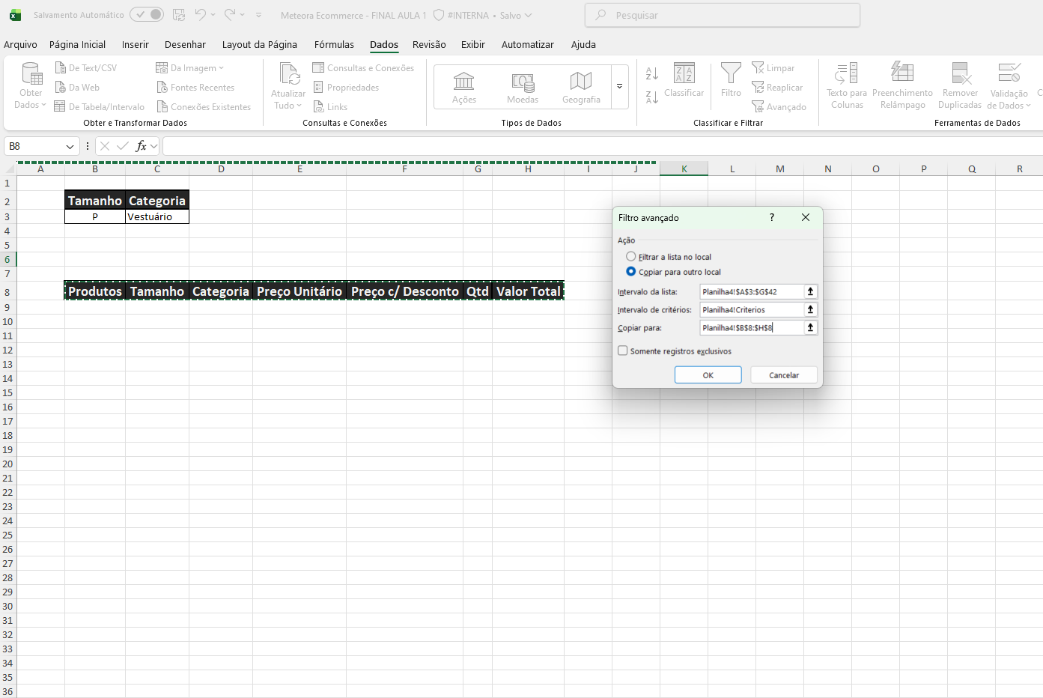
Task: Click the sort A to Z ascending icon
Action: pyautogui.click(x=652, y=73)
